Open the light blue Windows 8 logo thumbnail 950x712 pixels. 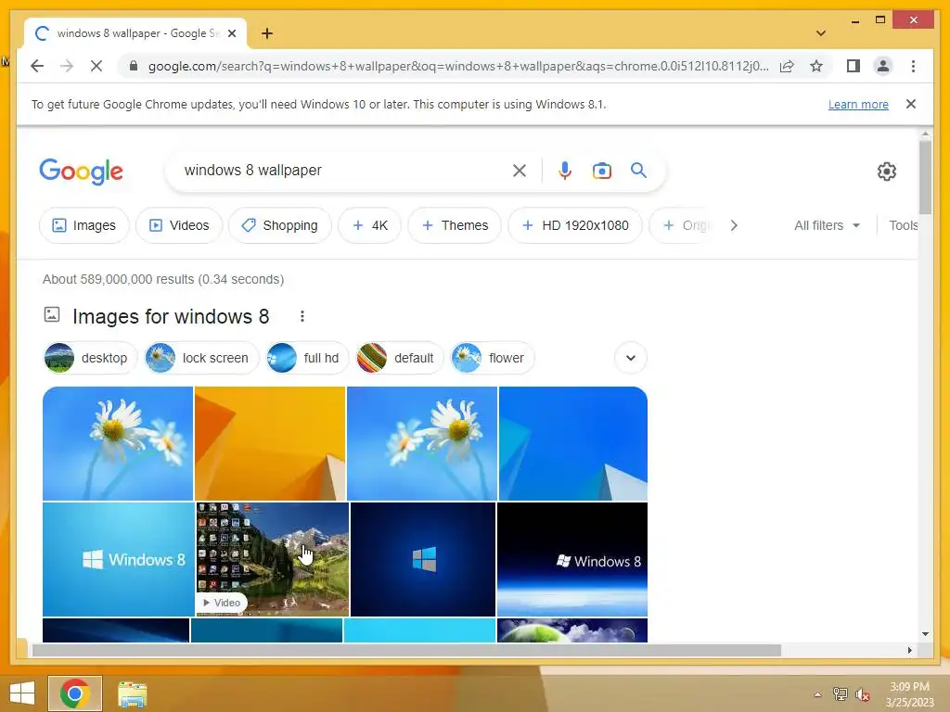tap(118, 559)
